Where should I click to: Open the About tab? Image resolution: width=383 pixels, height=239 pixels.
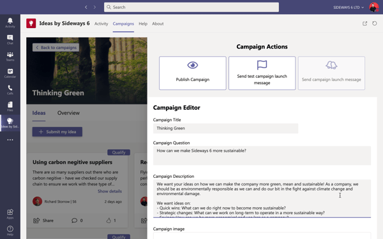click(x=158, y=24)
